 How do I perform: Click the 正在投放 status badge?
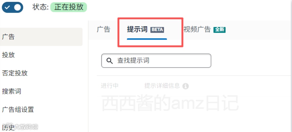click(x=69, y=7)
